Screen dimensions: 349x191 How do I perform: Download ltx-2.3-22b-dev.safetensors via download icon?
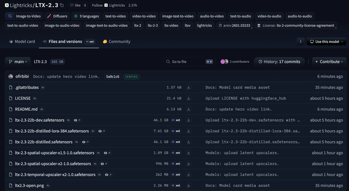[188, 120]
